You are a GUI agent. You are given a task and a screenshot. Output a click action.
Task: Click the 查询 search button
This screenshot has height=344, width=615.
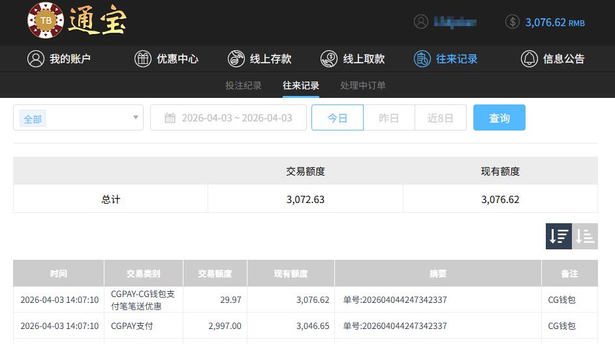pos(499,118)
